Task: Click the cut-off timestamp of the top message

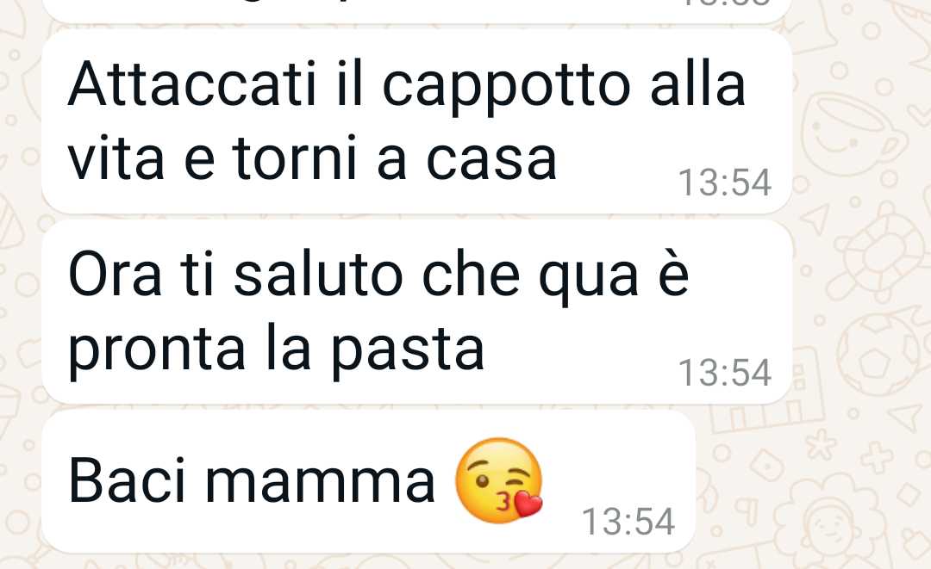Action: coord(728,3)
